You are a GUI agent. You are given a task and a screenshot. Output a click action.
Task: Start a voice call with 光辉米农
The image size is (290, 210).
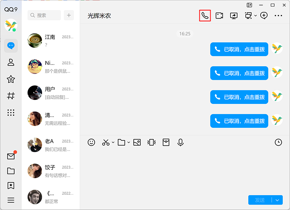click(204, 16)
